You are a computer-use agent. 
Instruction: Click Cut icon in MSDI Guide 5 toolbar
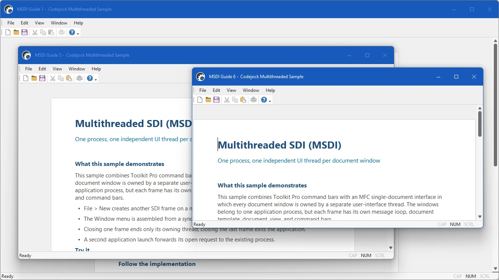[53, 78]
